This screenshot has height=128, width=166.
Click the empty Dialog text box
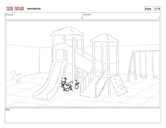83,116
